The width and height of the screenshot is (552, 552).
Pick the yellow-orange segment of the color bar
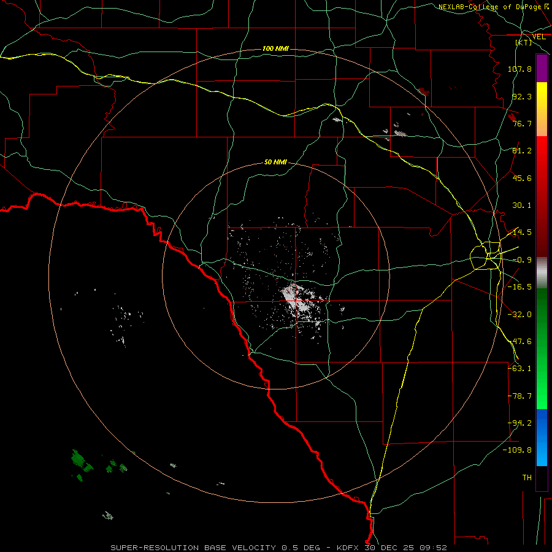coord(542,109)
